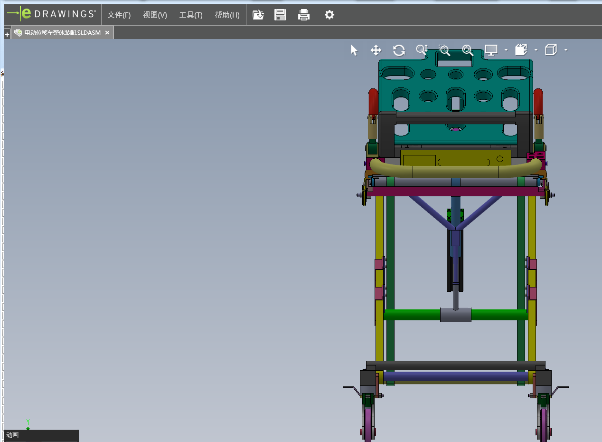Click the view orientation icon

tap(521, 50)
